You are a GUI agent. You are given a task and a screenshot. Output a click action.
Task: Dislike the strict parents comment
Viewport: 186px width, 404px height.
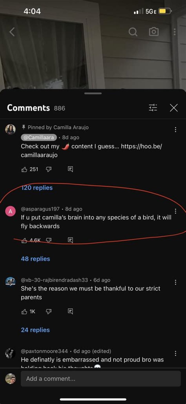(x=49, y=311)
